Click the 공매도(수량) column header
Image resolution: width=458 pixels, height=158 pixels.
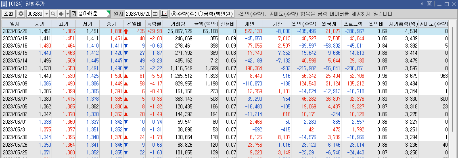point(433,24)
